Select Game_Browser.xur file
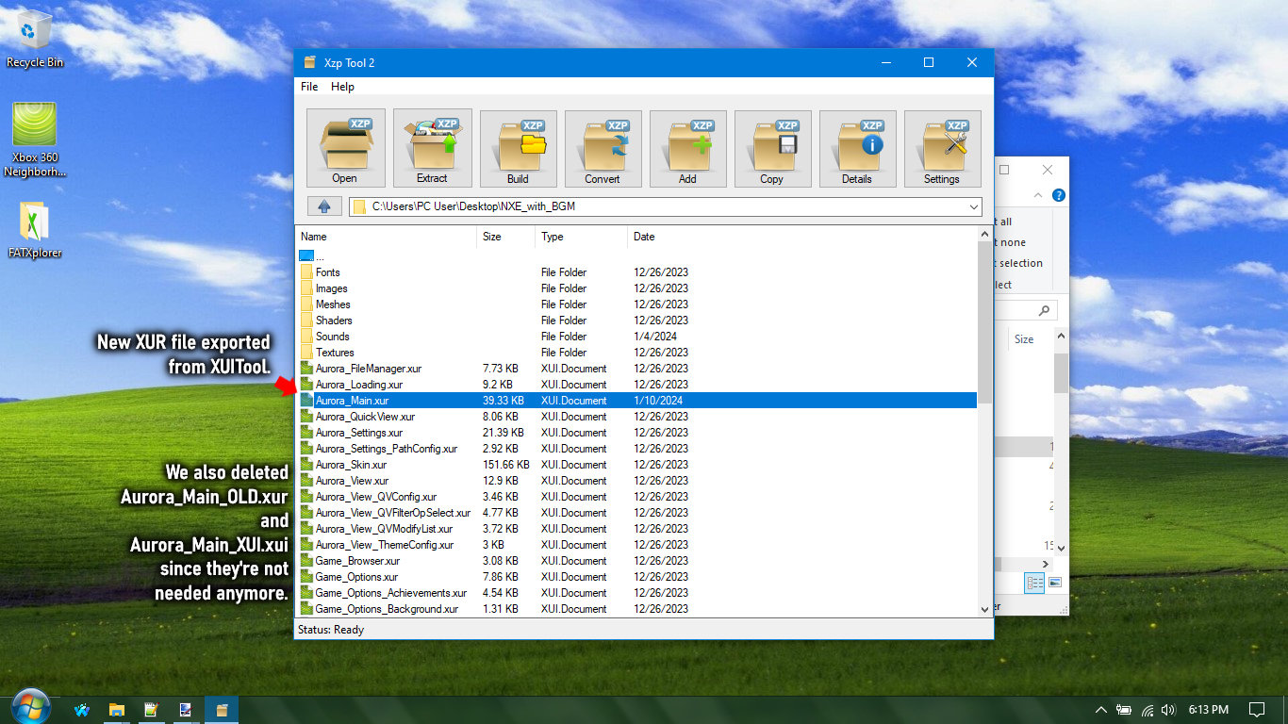Screen dimensions: 1288x724 (636, 561)
